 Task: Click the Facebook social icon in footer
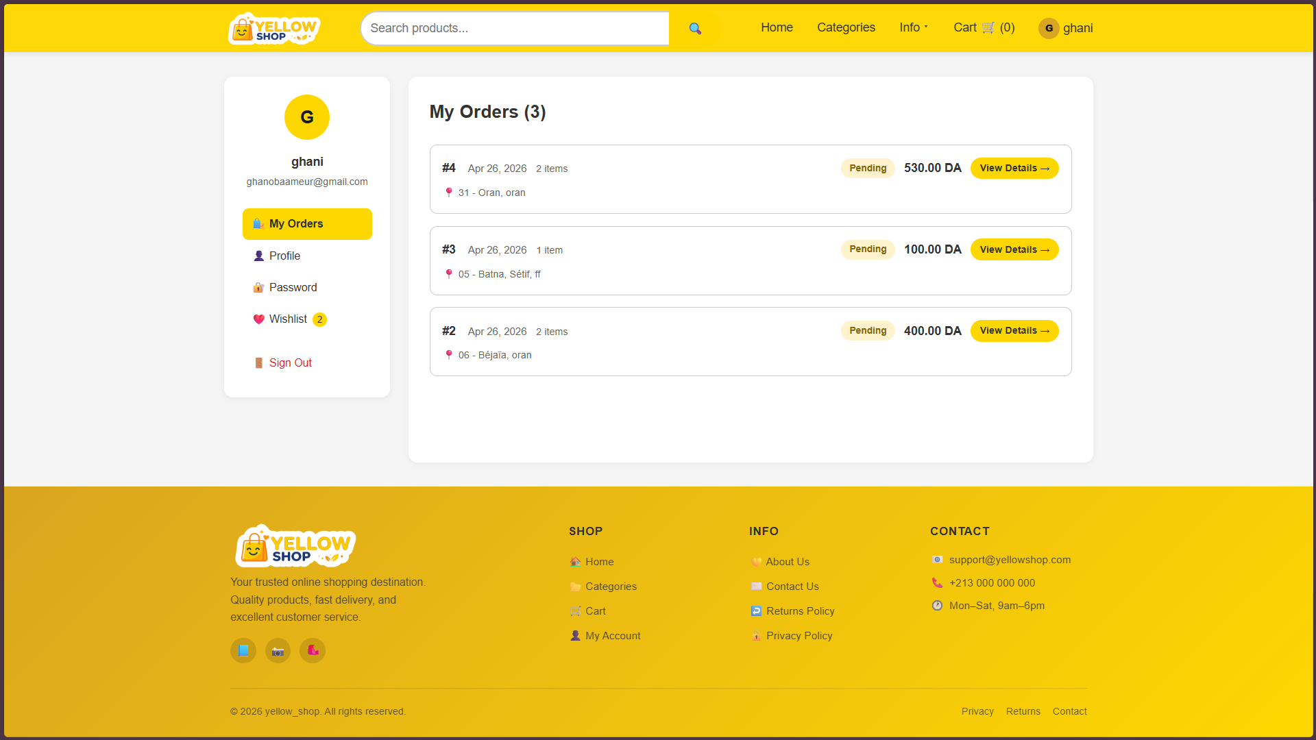(243, 650)
